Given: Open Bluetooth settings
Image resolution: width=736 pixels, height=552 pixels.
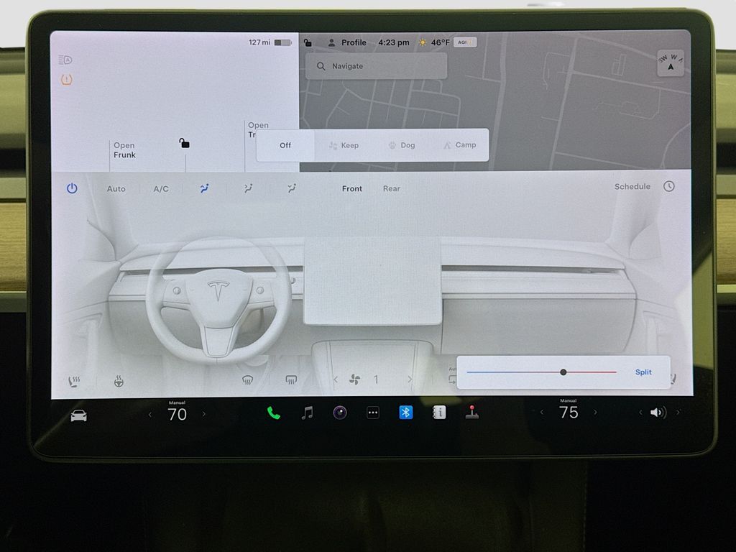Looking at the screenshot, I should click(x=406, y=413).
